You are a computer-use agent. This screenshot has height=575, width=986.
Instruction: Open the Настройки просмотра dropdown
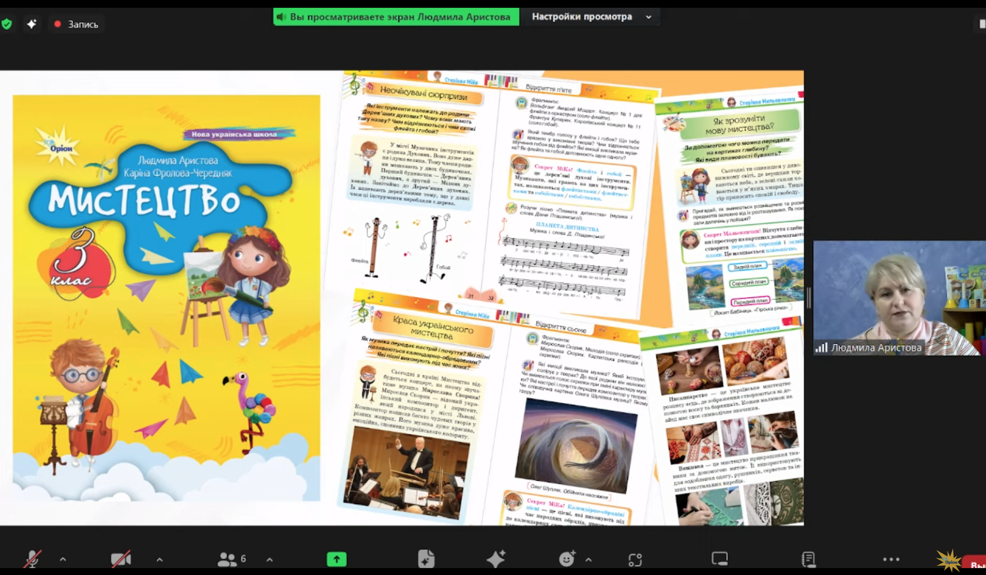pos(591,17)
